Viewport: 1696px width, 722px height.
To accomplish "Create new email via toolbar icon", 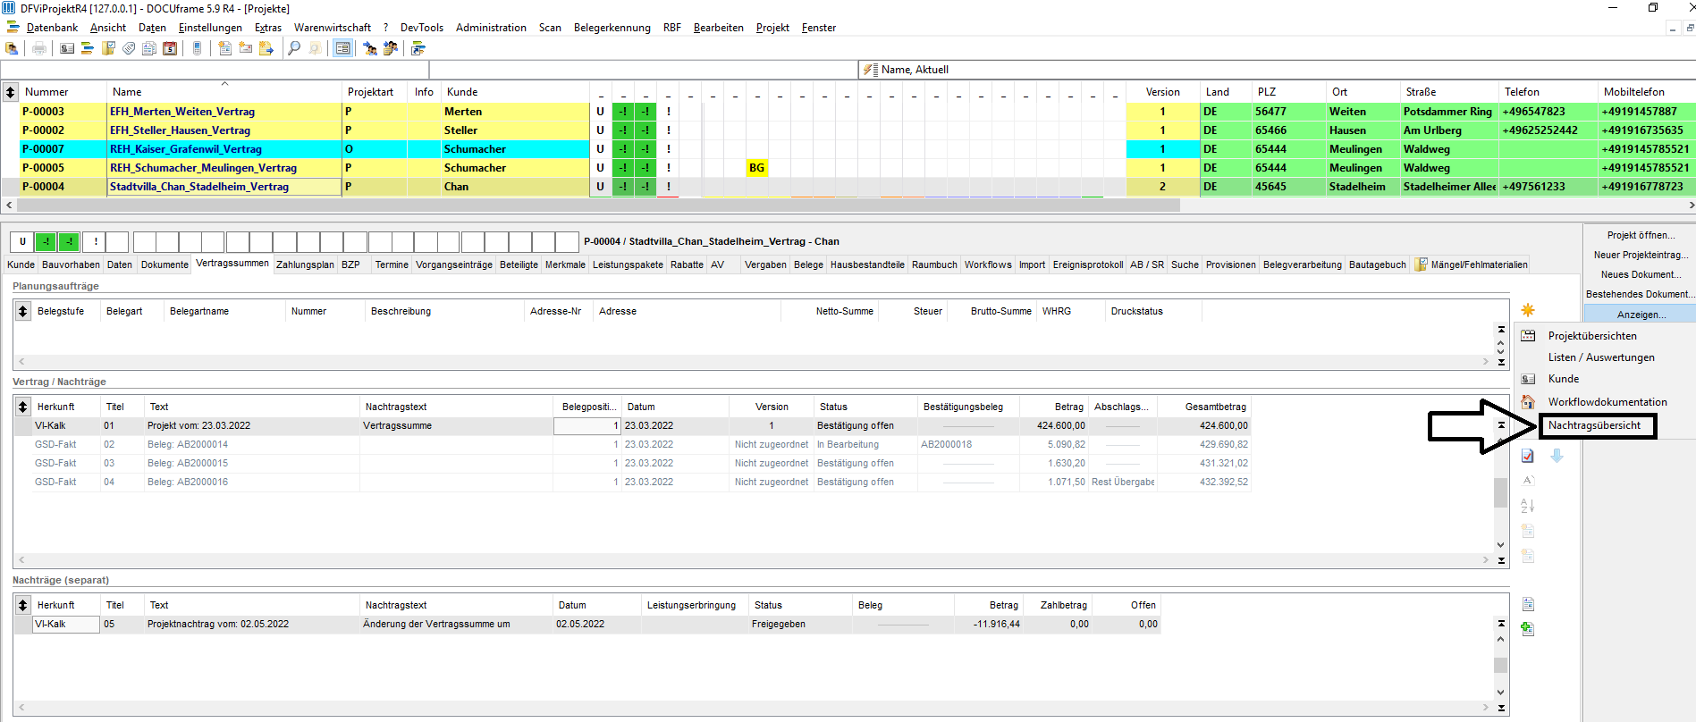I will point(245,48).
